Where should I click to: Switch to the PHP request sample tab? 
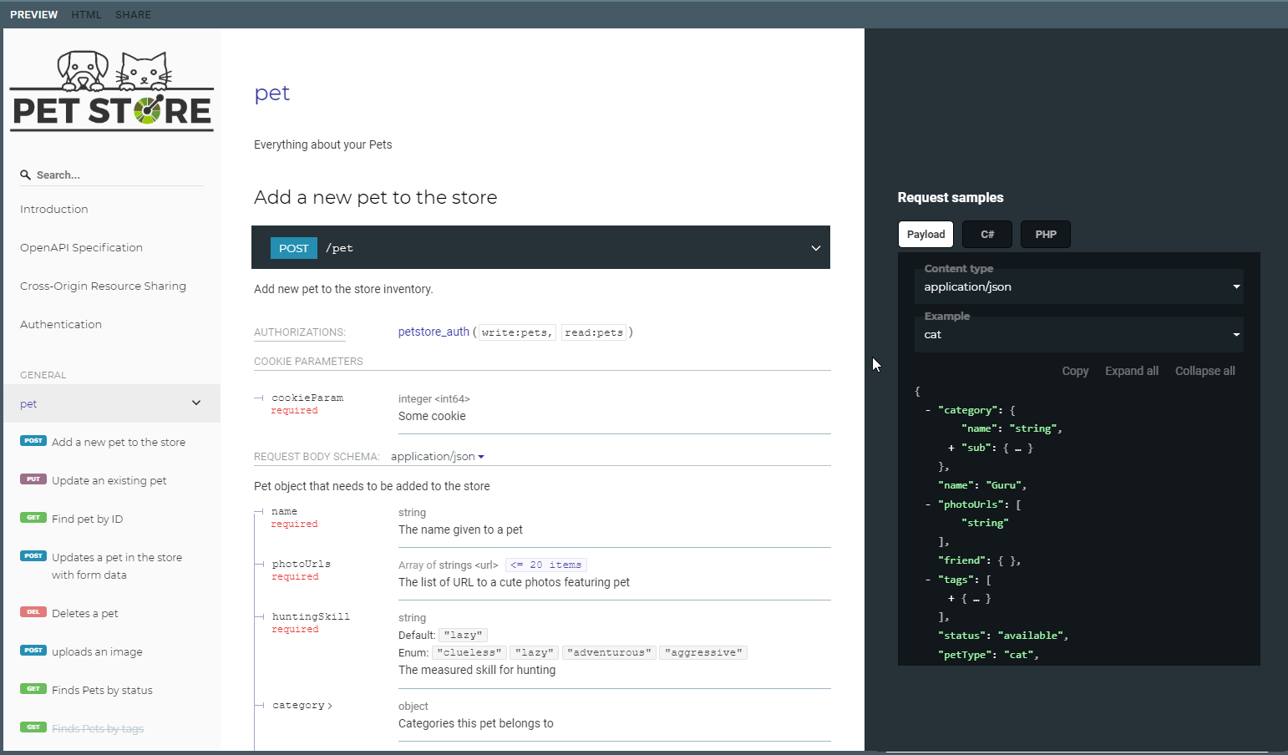[x=1045, y=234]
